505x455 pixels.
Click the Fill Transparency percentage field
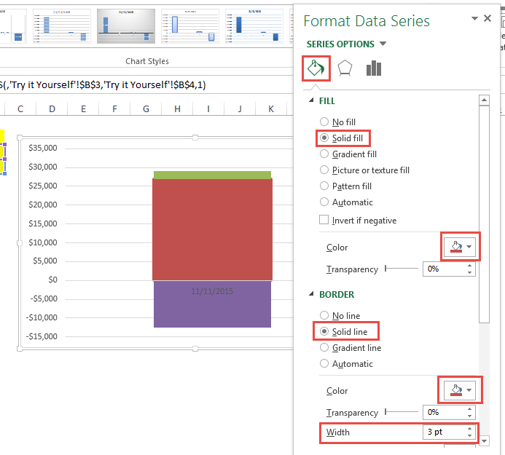click(x=443, y=269)
